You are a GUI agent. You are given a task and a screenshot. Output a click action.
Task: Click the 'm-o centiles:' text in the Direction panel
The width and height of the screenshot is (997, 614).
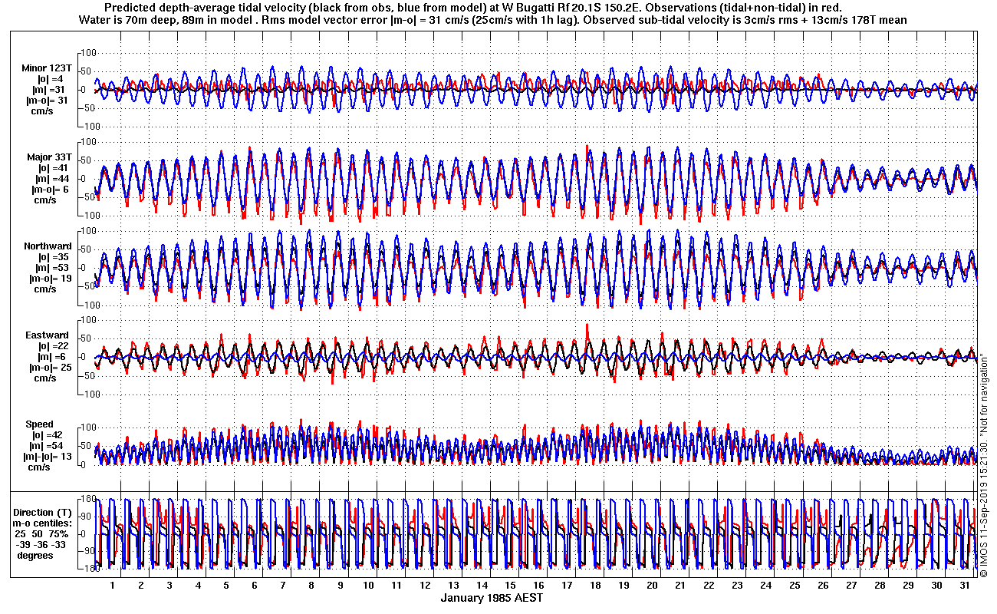[43, 523]
